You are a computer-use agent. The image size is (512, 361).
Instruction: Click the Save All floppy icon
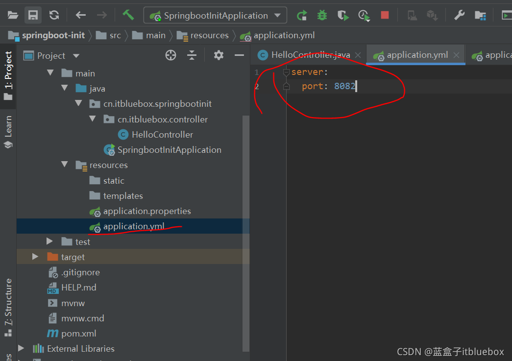pos(33,15)
